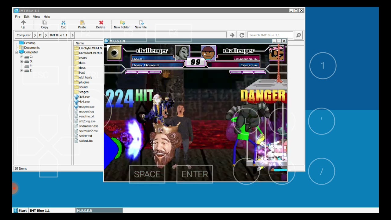Open the dropdown arrow after Computer breadcrumb
The height and width of the screenshot is (220, 391).
pos(35,35)
